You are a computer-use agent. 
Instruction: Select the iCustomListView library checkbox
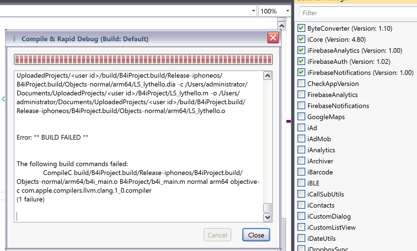(301, 227)
